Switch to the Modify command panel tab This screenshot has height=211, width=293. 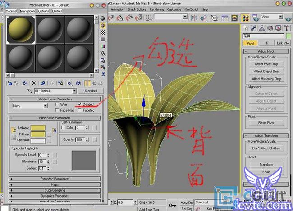[x=254, y=28]
